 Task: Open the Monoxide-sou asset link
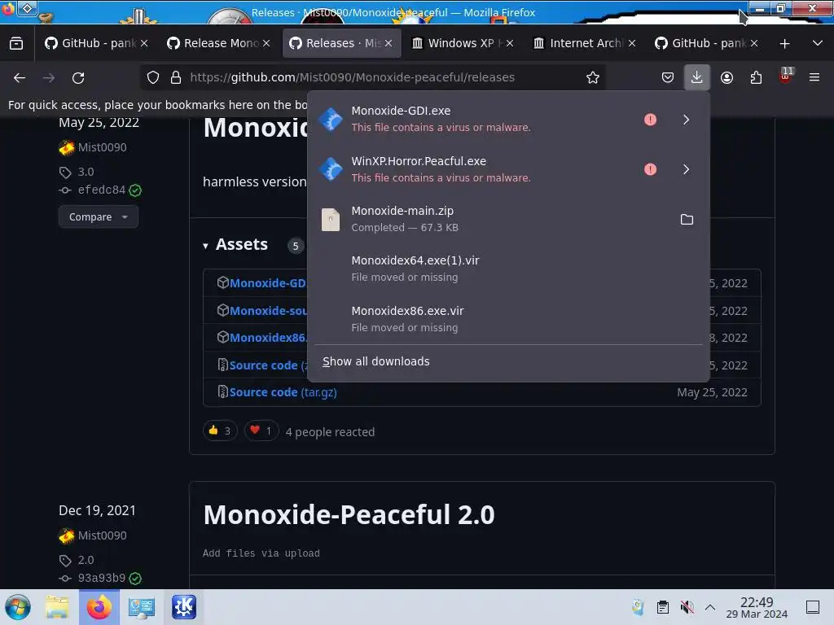[x=268, y=311]
